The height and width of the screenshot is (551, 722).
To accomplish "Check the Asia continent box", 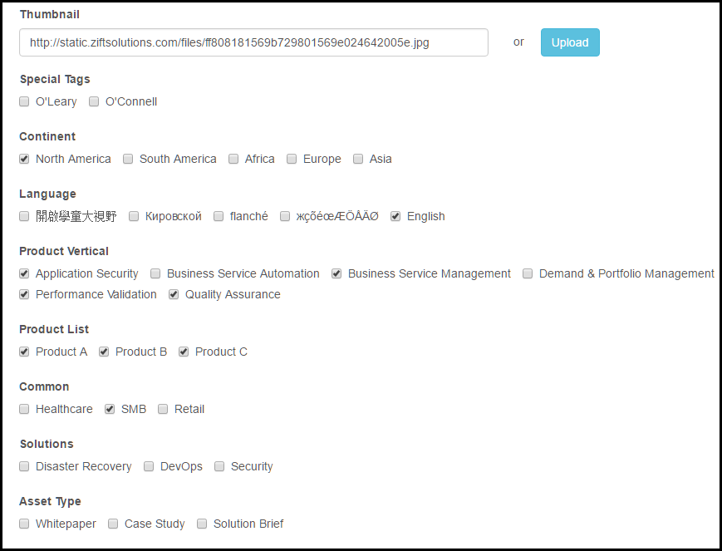I will point(358,159).
